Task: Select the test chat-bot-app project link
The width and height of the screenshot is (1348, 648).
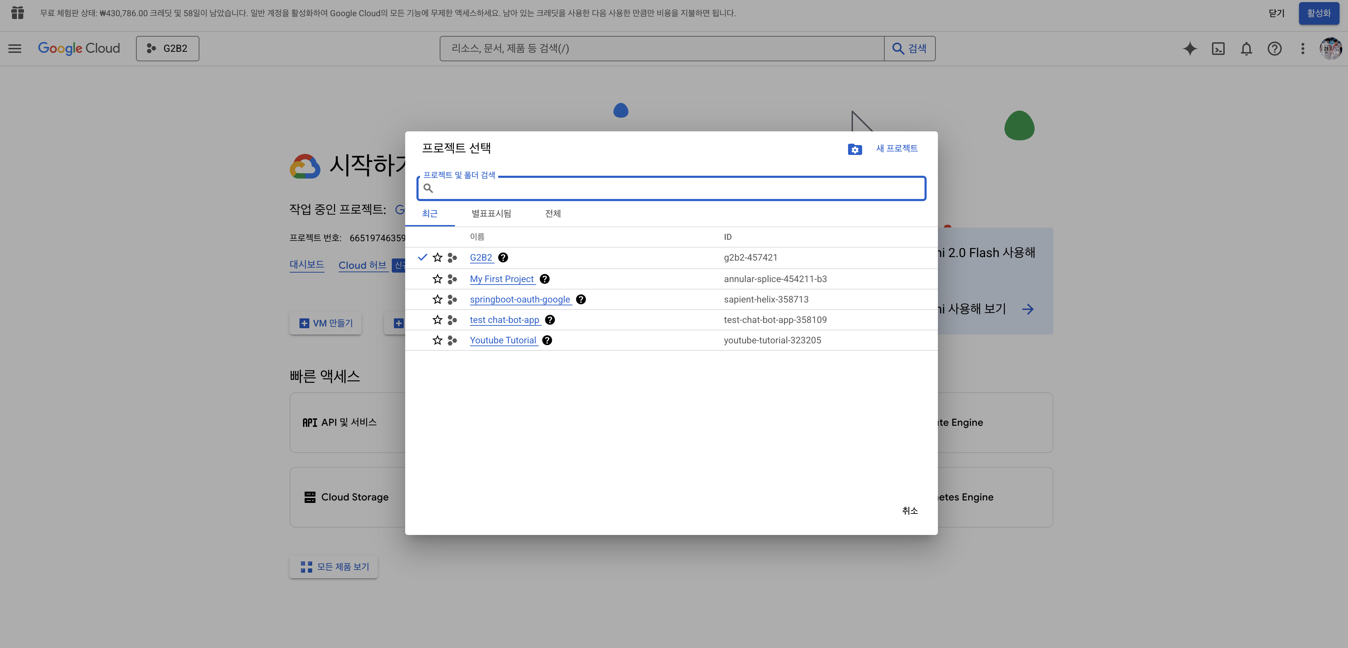Action: click(504, 320)
